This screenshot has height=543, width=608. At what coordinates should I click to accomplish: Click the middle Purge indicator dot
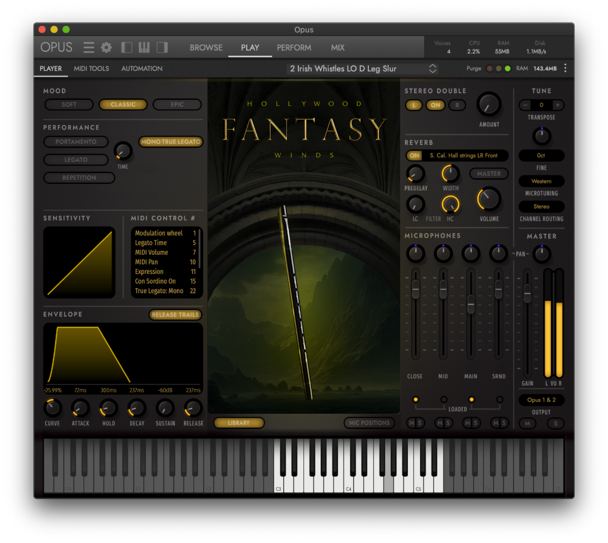coord(499,68)
